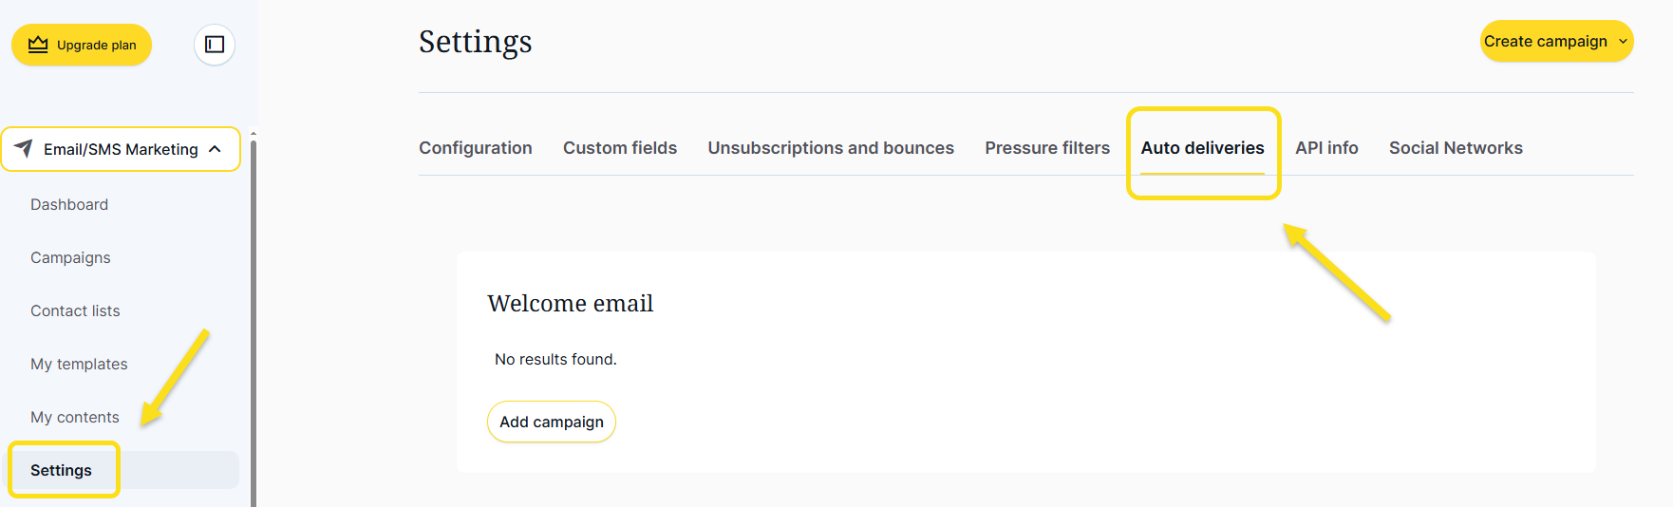Collapse the Email/SMS Marketing section chevron
This screenshot has width=1673, height=507.
coord(216,149)
